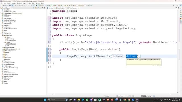The height and width of the screenshot is (102, 182).
Task: Open the Source menu
Action: point(9,3)
